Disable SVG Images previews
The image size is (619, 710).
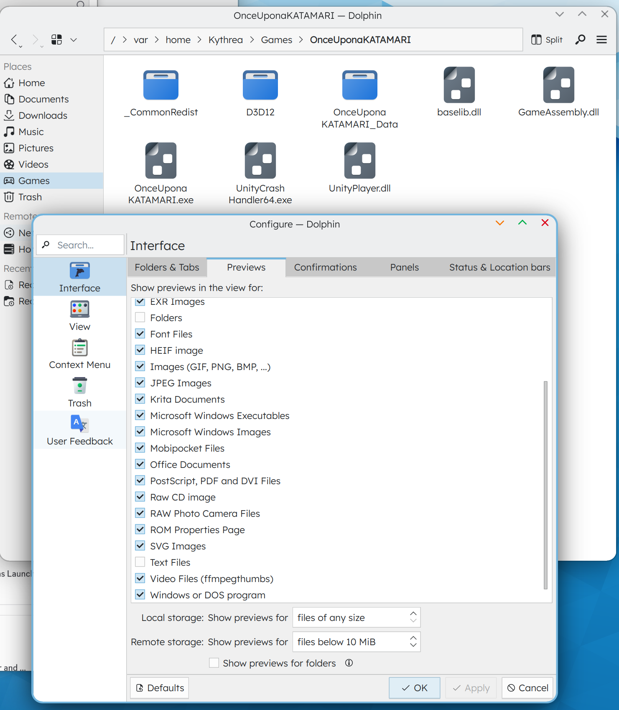[x=140, y=546]
